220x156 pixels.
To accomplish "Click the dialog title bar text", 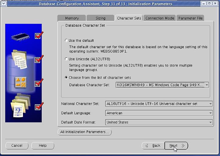I will pyautogui.click(x=105, y=4).
